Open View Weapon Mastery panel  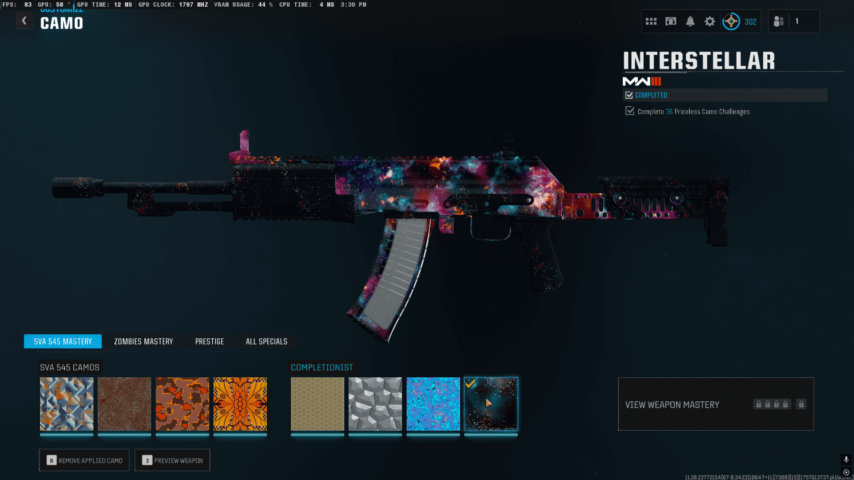click(672, 404)
